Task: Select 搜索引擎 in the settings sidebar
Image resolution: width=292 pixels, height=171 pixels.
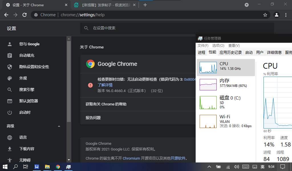Action: [x=27, y=90]
